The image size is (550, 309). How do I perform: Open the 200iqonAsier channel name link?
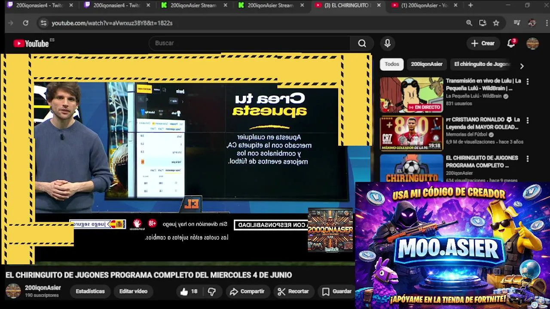[43, 288]
